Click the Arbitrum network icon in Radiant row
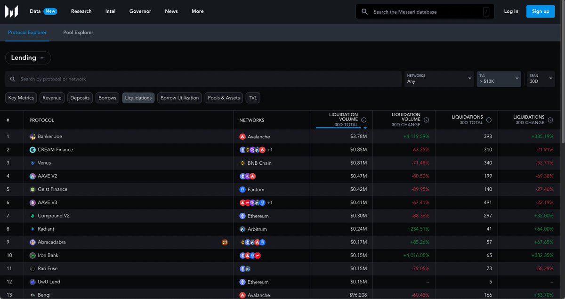This screenshot has height=299, width=565. coord(243,229)
